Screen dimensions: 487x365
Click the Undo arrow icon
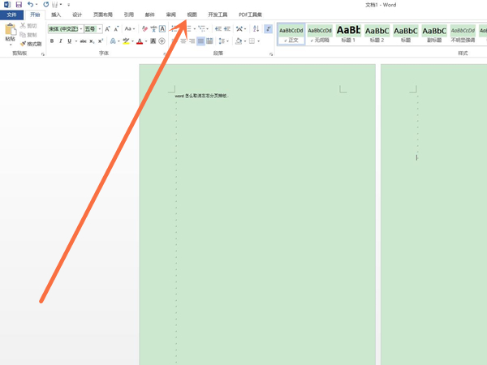click(30, 5)
